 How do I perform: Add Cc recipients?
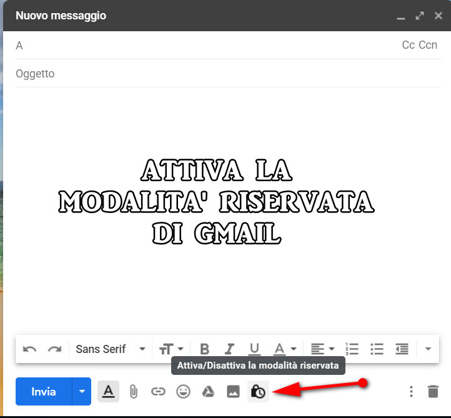coord(409,45)
